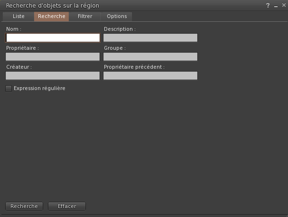The image size is (288, 217).
Task: Open the Filtrer tab
Action: [85, 16]
